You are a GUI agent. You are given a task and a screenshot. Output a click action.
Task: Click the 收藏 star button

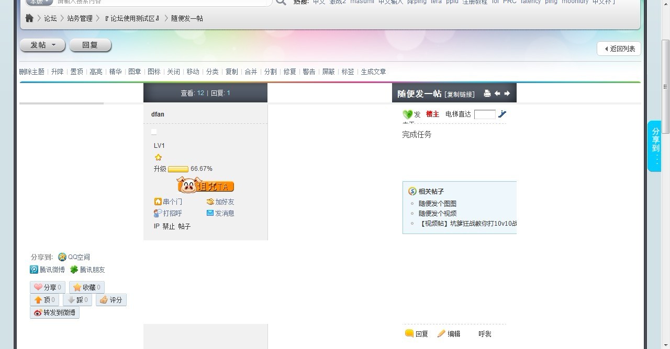87,287
